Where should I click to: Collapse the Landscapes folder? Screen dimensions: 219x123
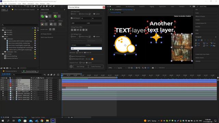(3, 39)
